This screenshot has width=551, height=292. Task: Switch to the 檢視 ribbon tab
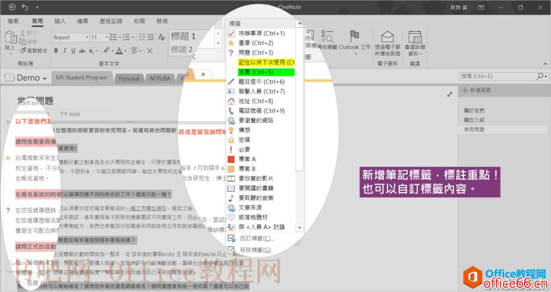click(x=162, y=21)
